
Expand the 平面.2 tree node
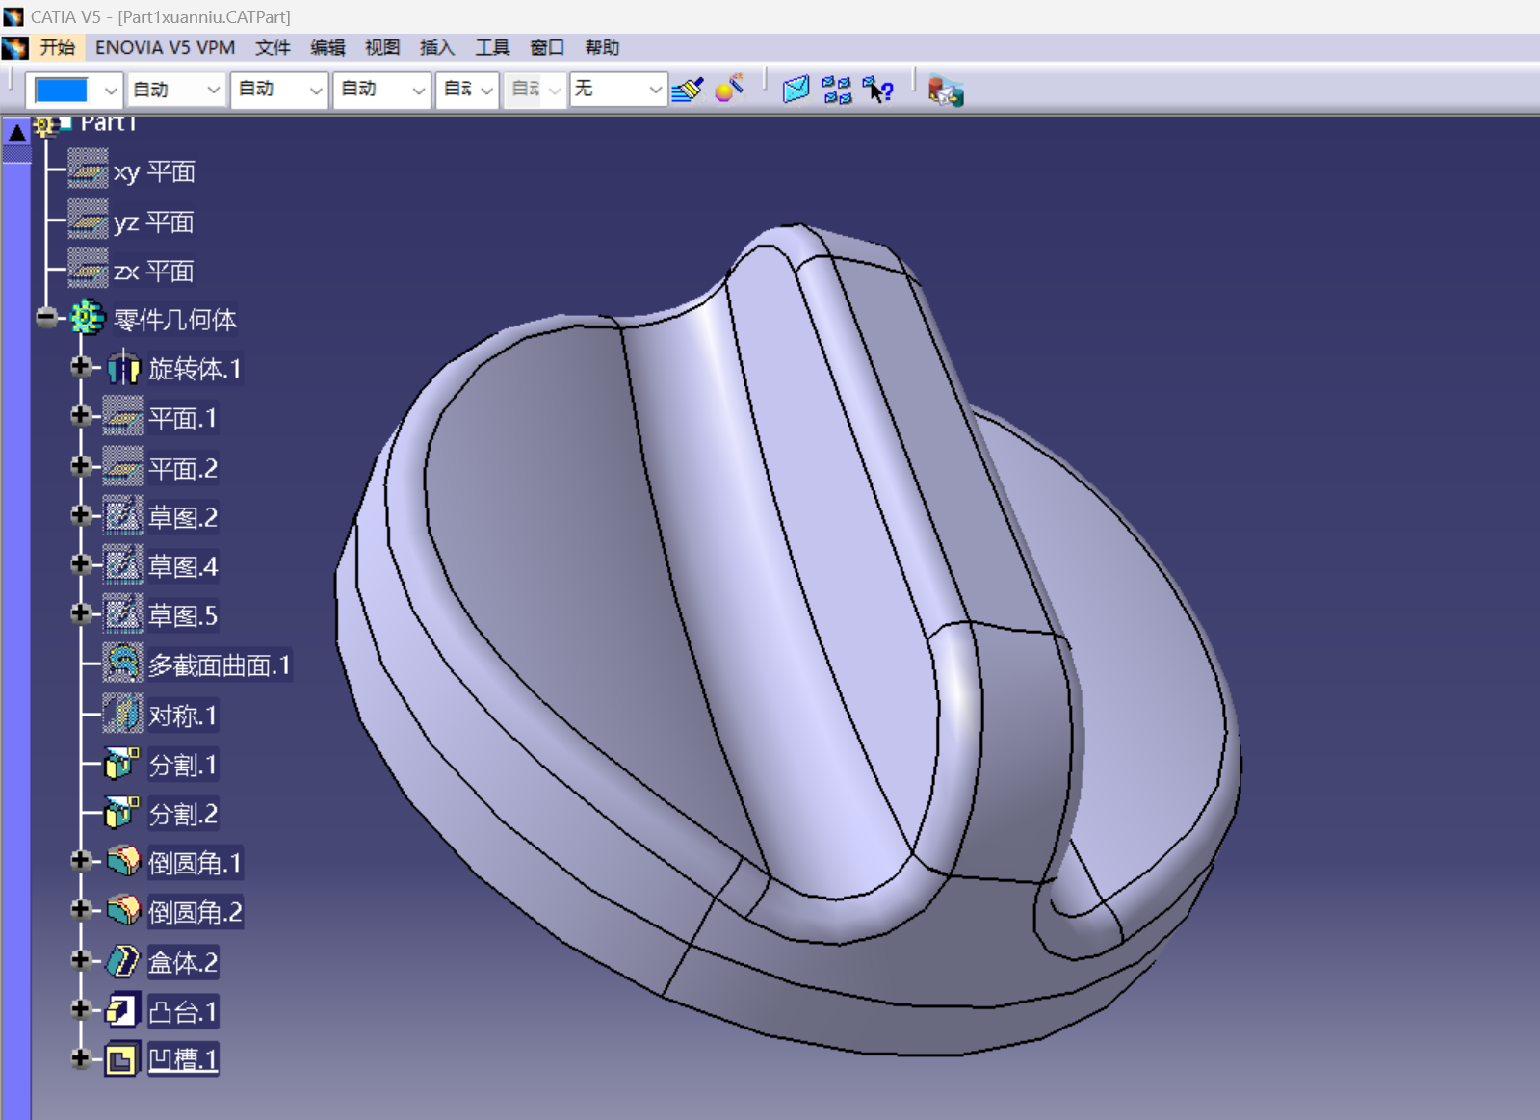[81, 465]
